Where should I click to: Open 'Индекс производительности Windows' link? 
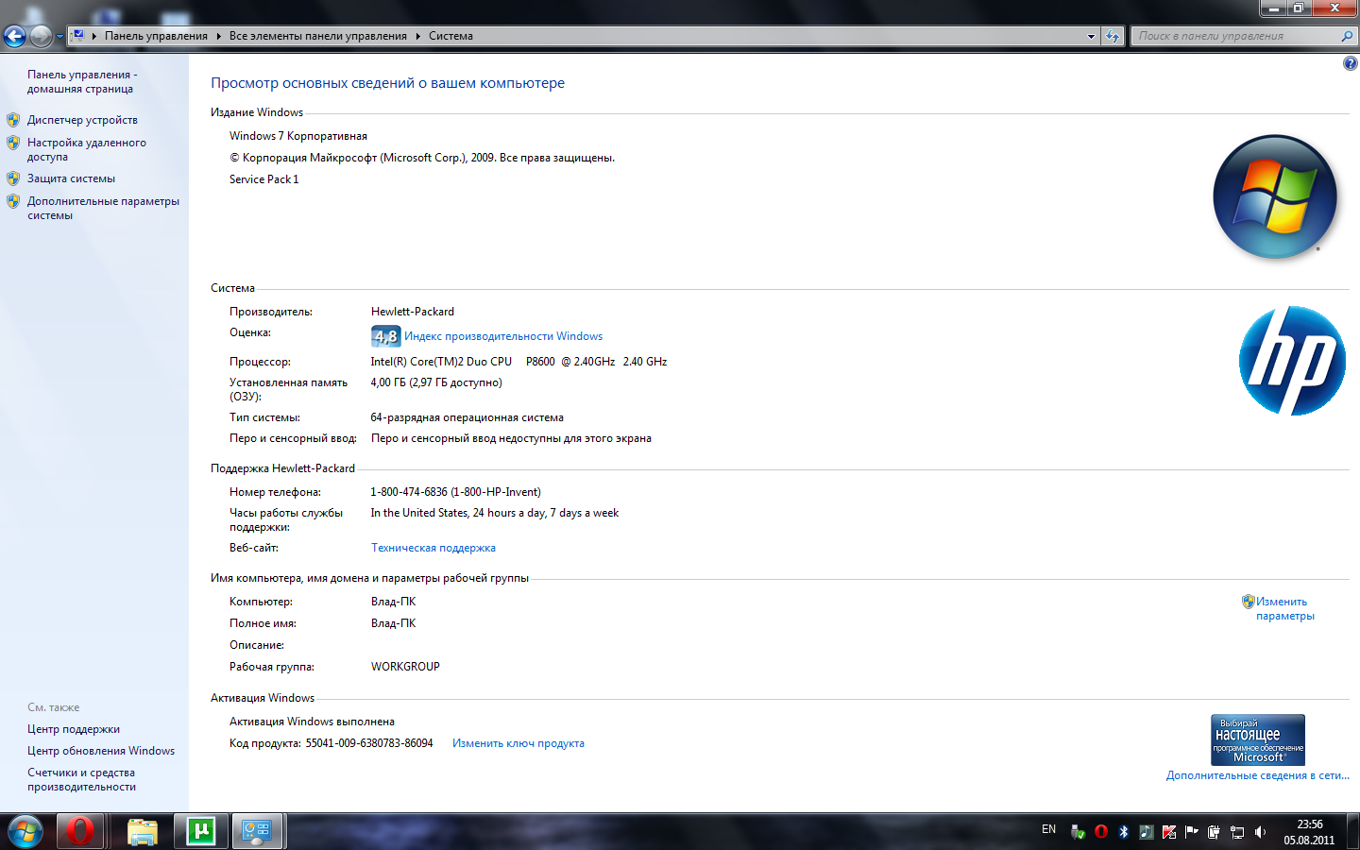(x=503, y=336)
